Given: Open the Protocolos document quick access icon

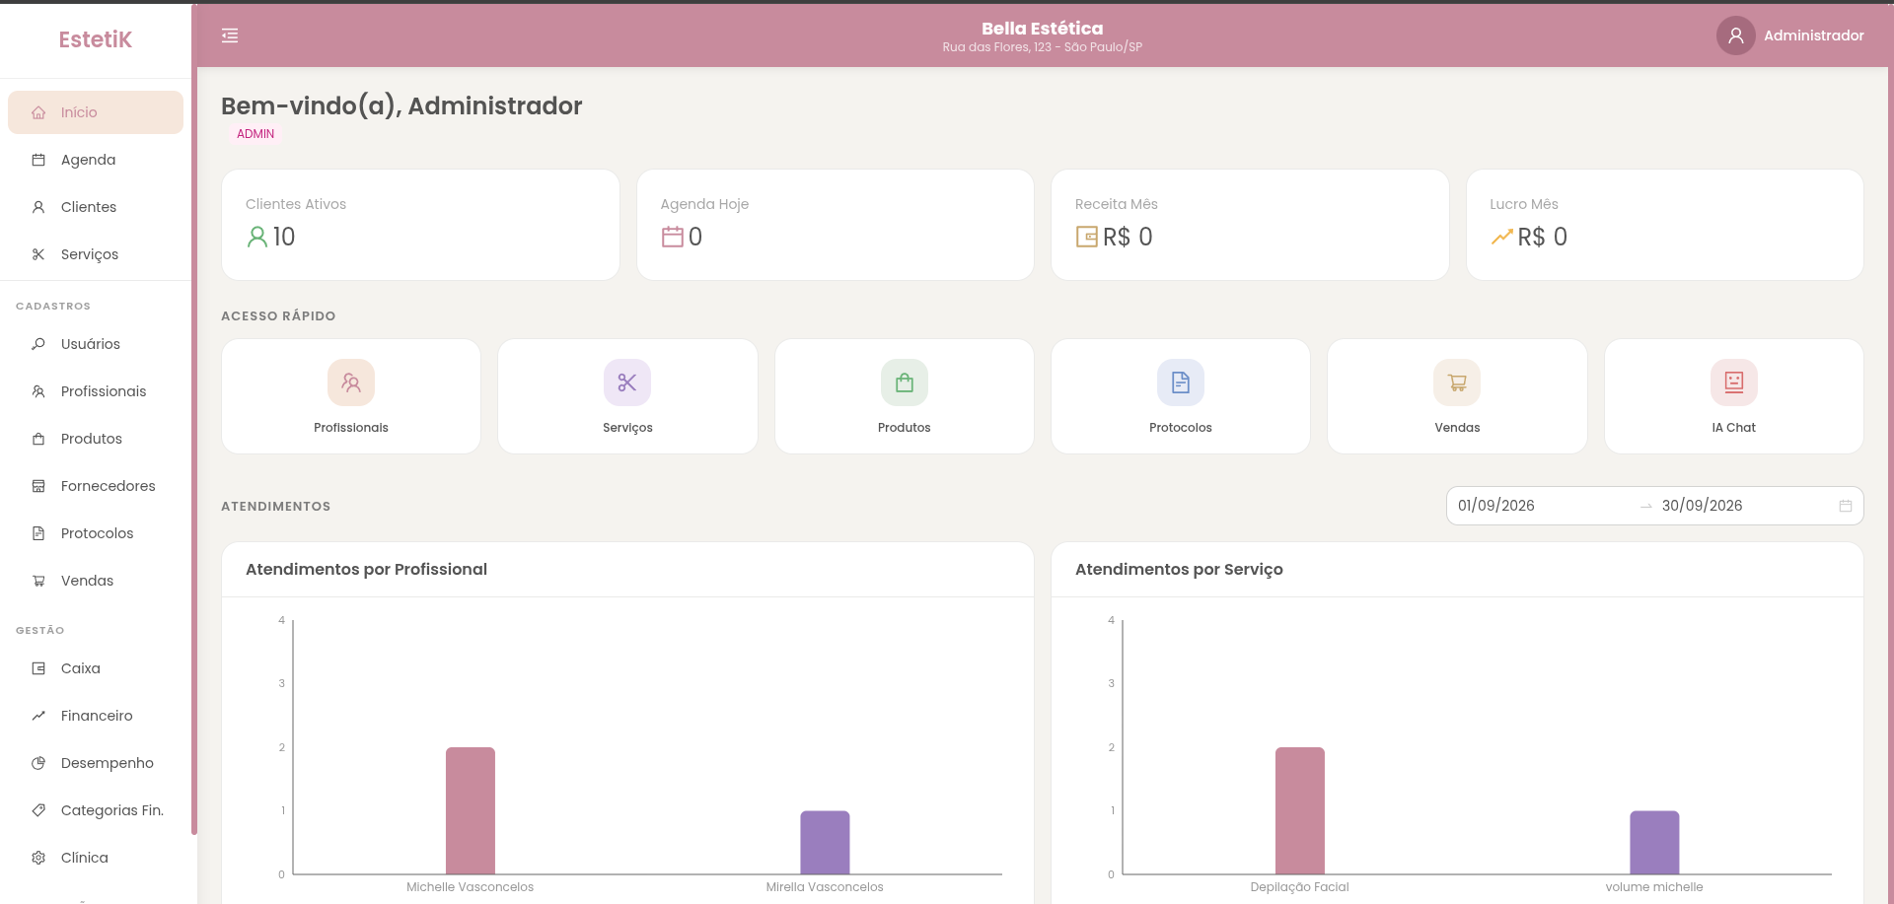Looking at the screenshot, I should [1181, 382].
